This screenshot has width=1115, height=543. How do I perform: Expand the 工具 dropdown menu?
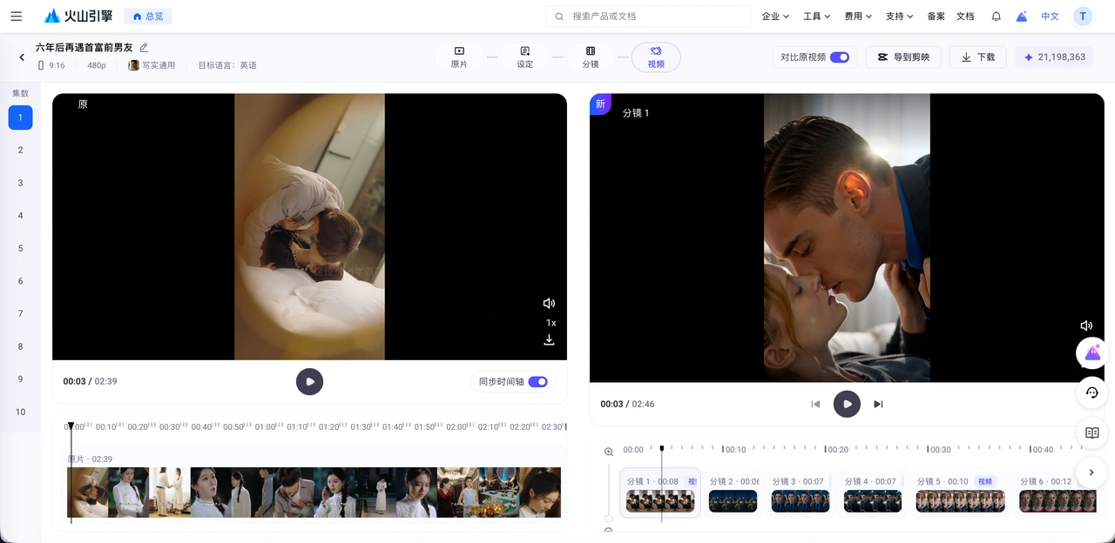817,17
